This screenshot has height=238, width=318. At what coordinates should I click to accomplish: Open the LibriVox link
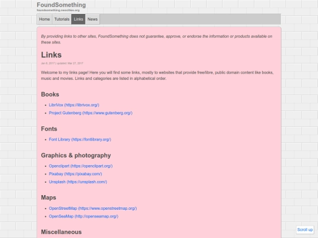pos(74,105)
